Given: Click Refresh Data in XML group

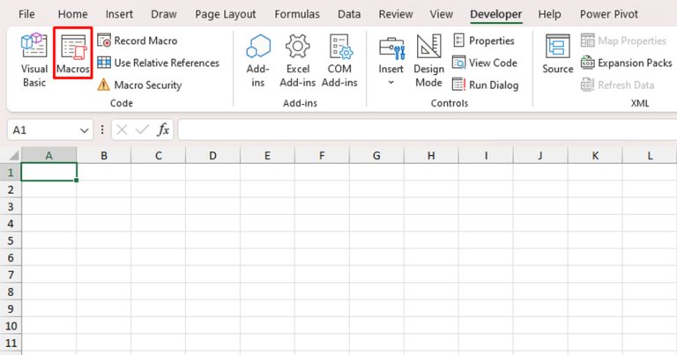Looking at the screenshot, I should 617,85.
